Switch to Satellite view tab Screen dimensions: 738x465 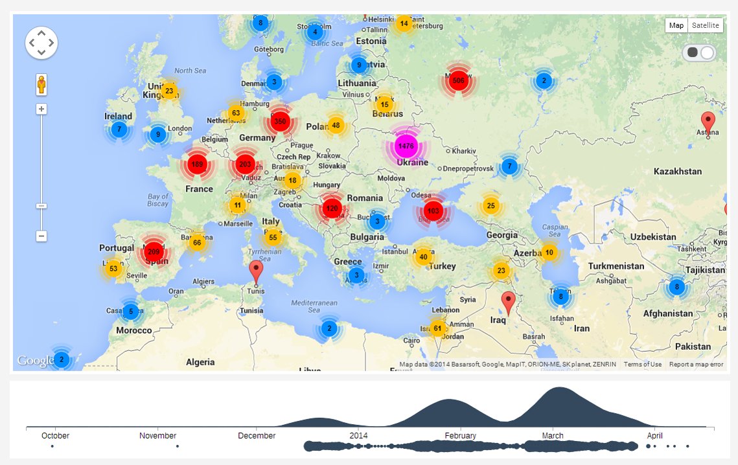[x=706, y=25]
